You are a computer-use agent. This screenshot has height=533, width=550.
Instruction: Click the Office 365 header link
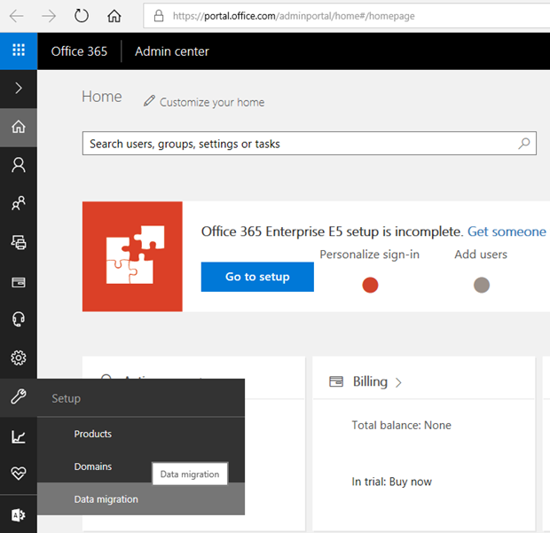pyautogui.click(x=79, y=51)
